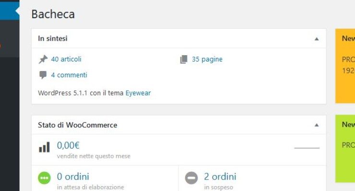Screen dimensions: 355x191
Task: Click the speech bubble icon beside 4 commenti
Action: [43, 75]
